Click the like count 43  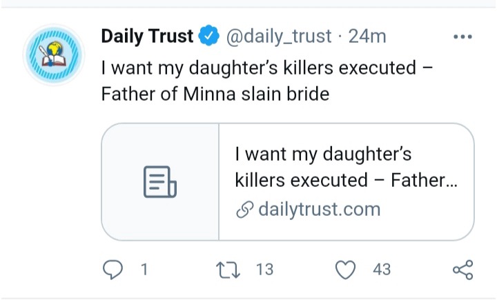pyautogui.click(x=382, y=270)
